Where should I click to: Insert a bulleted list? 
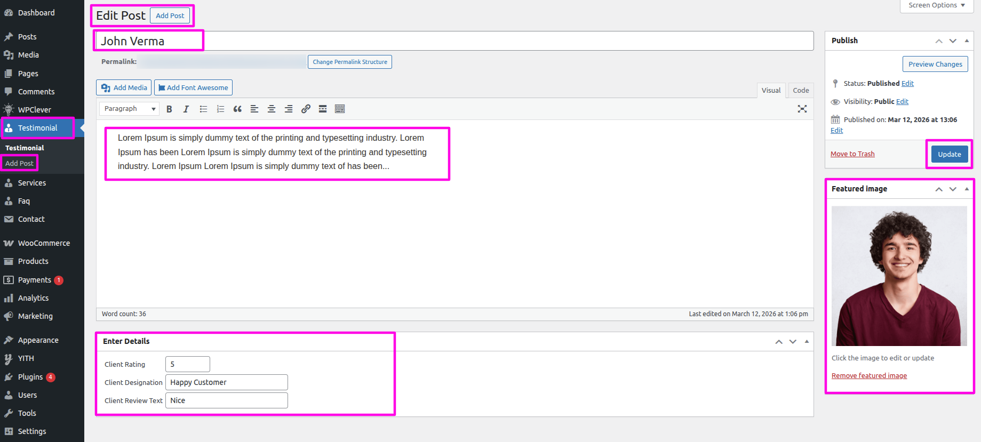[203, 109]
